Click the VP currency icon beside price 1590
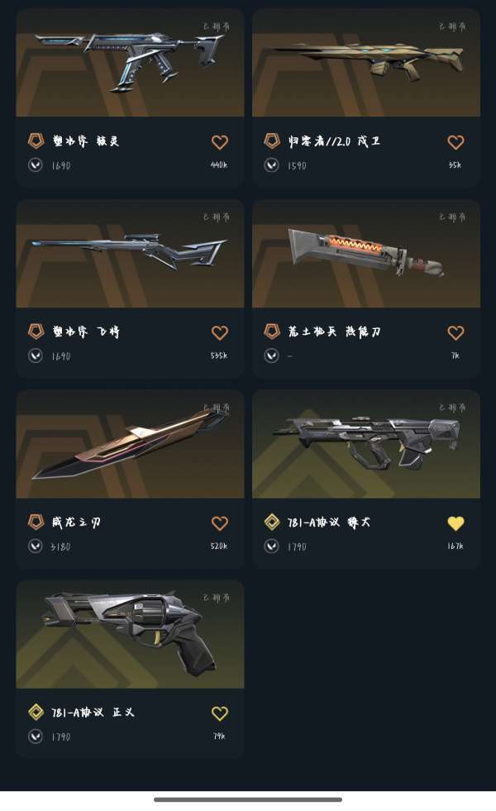The height and width of the screenshot is (811, 496). 271,165
